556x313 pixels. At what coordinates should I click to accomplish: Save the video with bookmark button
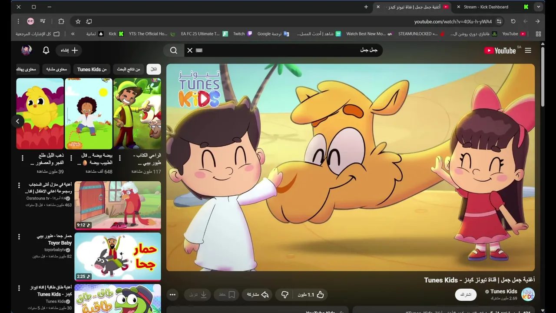(x=227, y=295)
